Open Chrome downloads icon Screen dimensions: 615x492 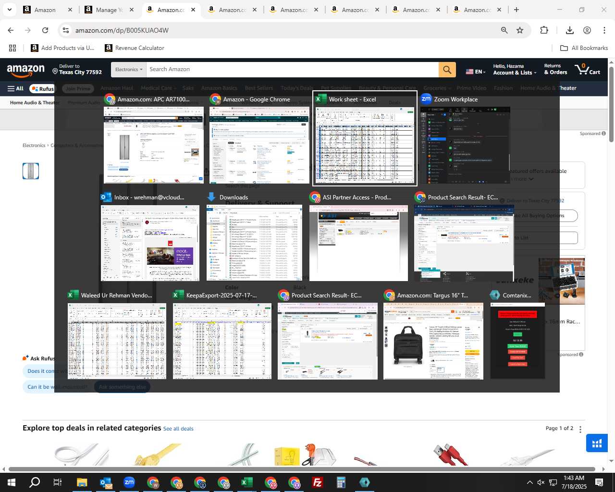click(x=570, y=30)
